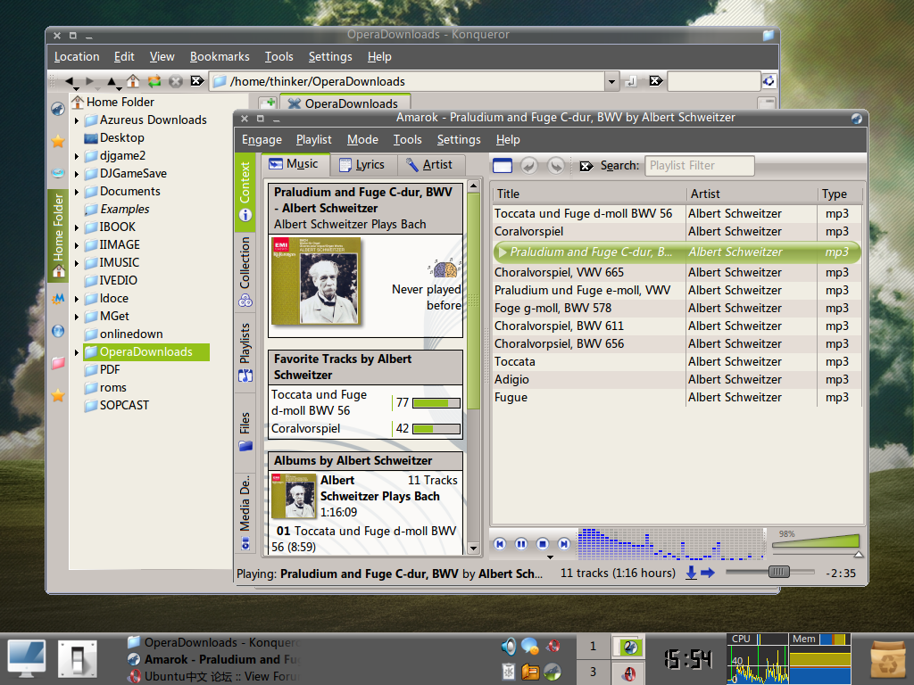Screen dimensions: 914x685
Task: Sort Amarok playlist by Title column
Action: click(589, 194)
